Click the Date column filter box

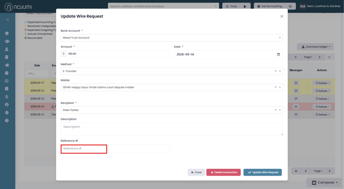pyautogui.click(x=37, y=73)
